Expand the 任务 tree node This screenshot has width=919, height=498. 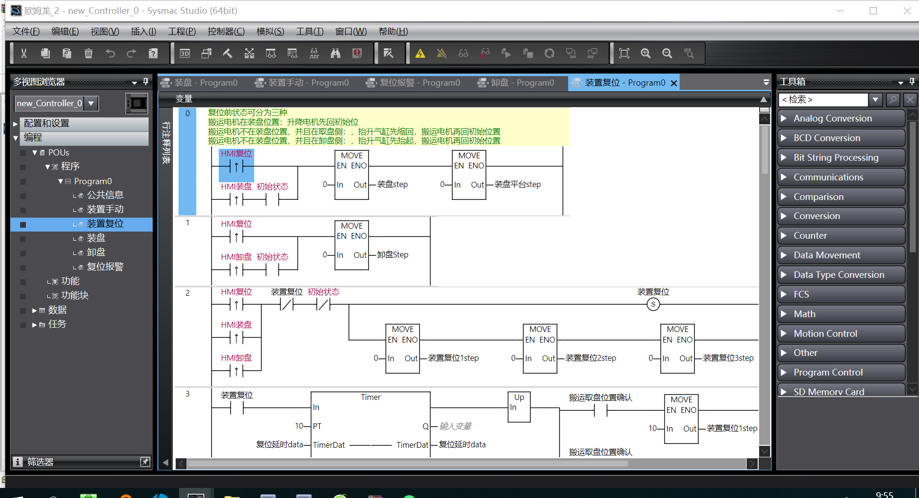click(34, 325)
